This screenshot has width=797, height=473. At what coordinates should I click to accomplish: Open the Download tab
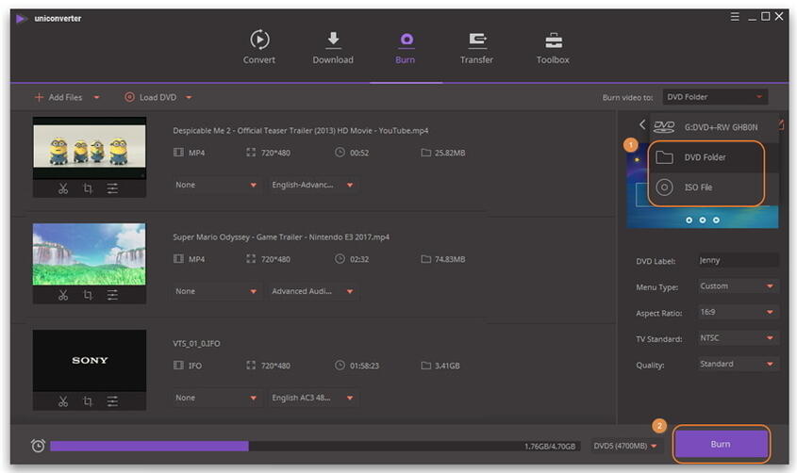tap(333, 47)
